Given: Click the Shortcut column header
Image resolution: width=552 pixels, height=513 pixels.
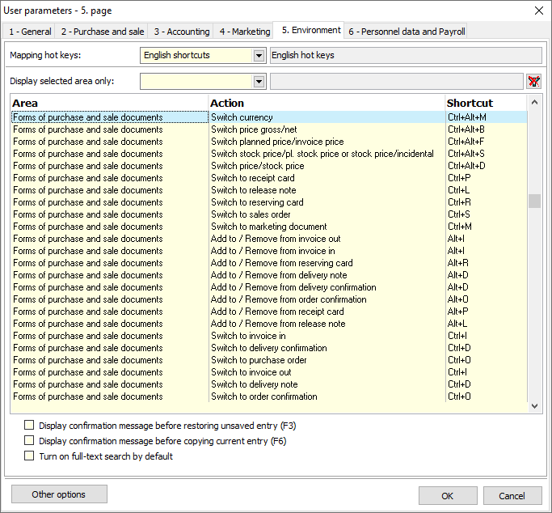Looking at the screenshot, I should pos(470,103).
